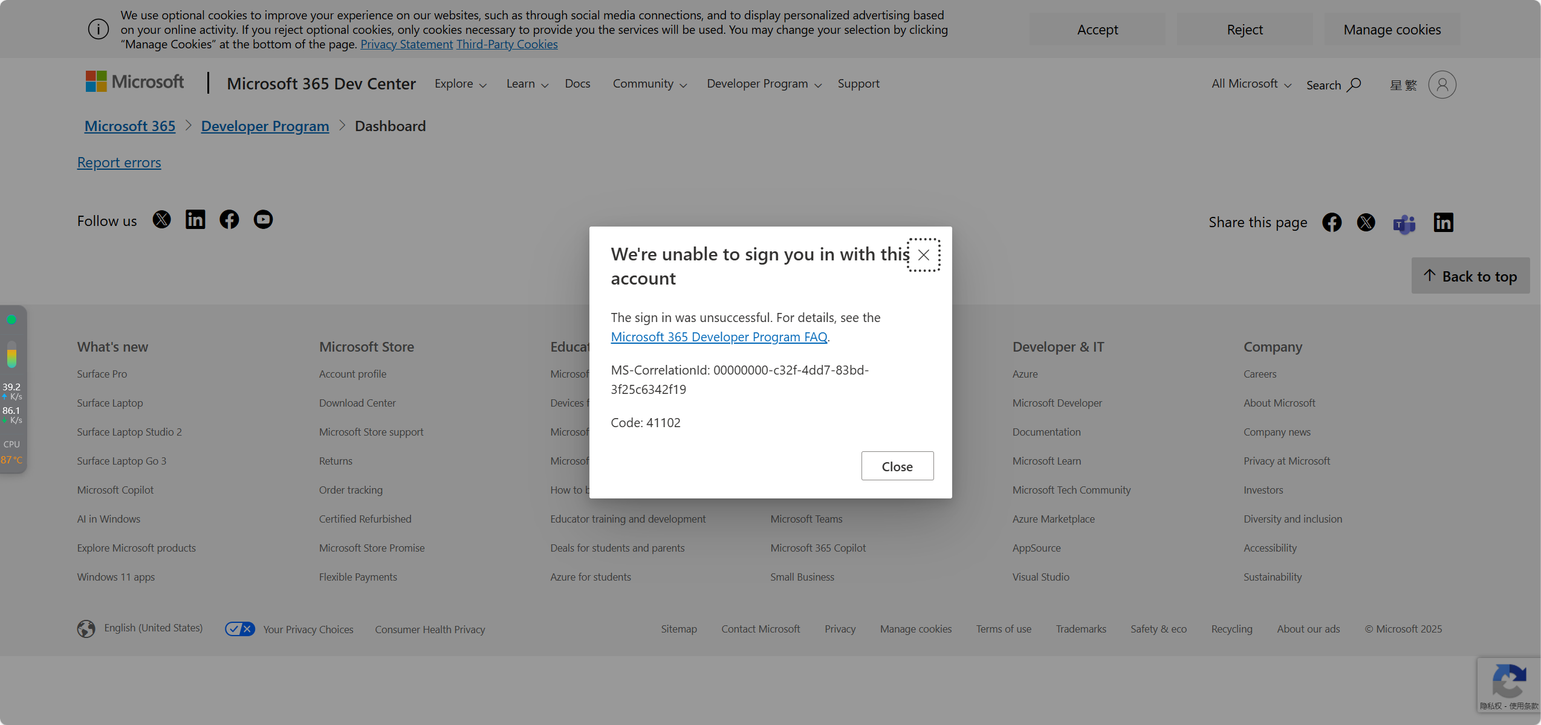The width and height of the screenshot is (1541, 725).
Task: Click the Manage cookies button in banner
Action: [1392, 30]
